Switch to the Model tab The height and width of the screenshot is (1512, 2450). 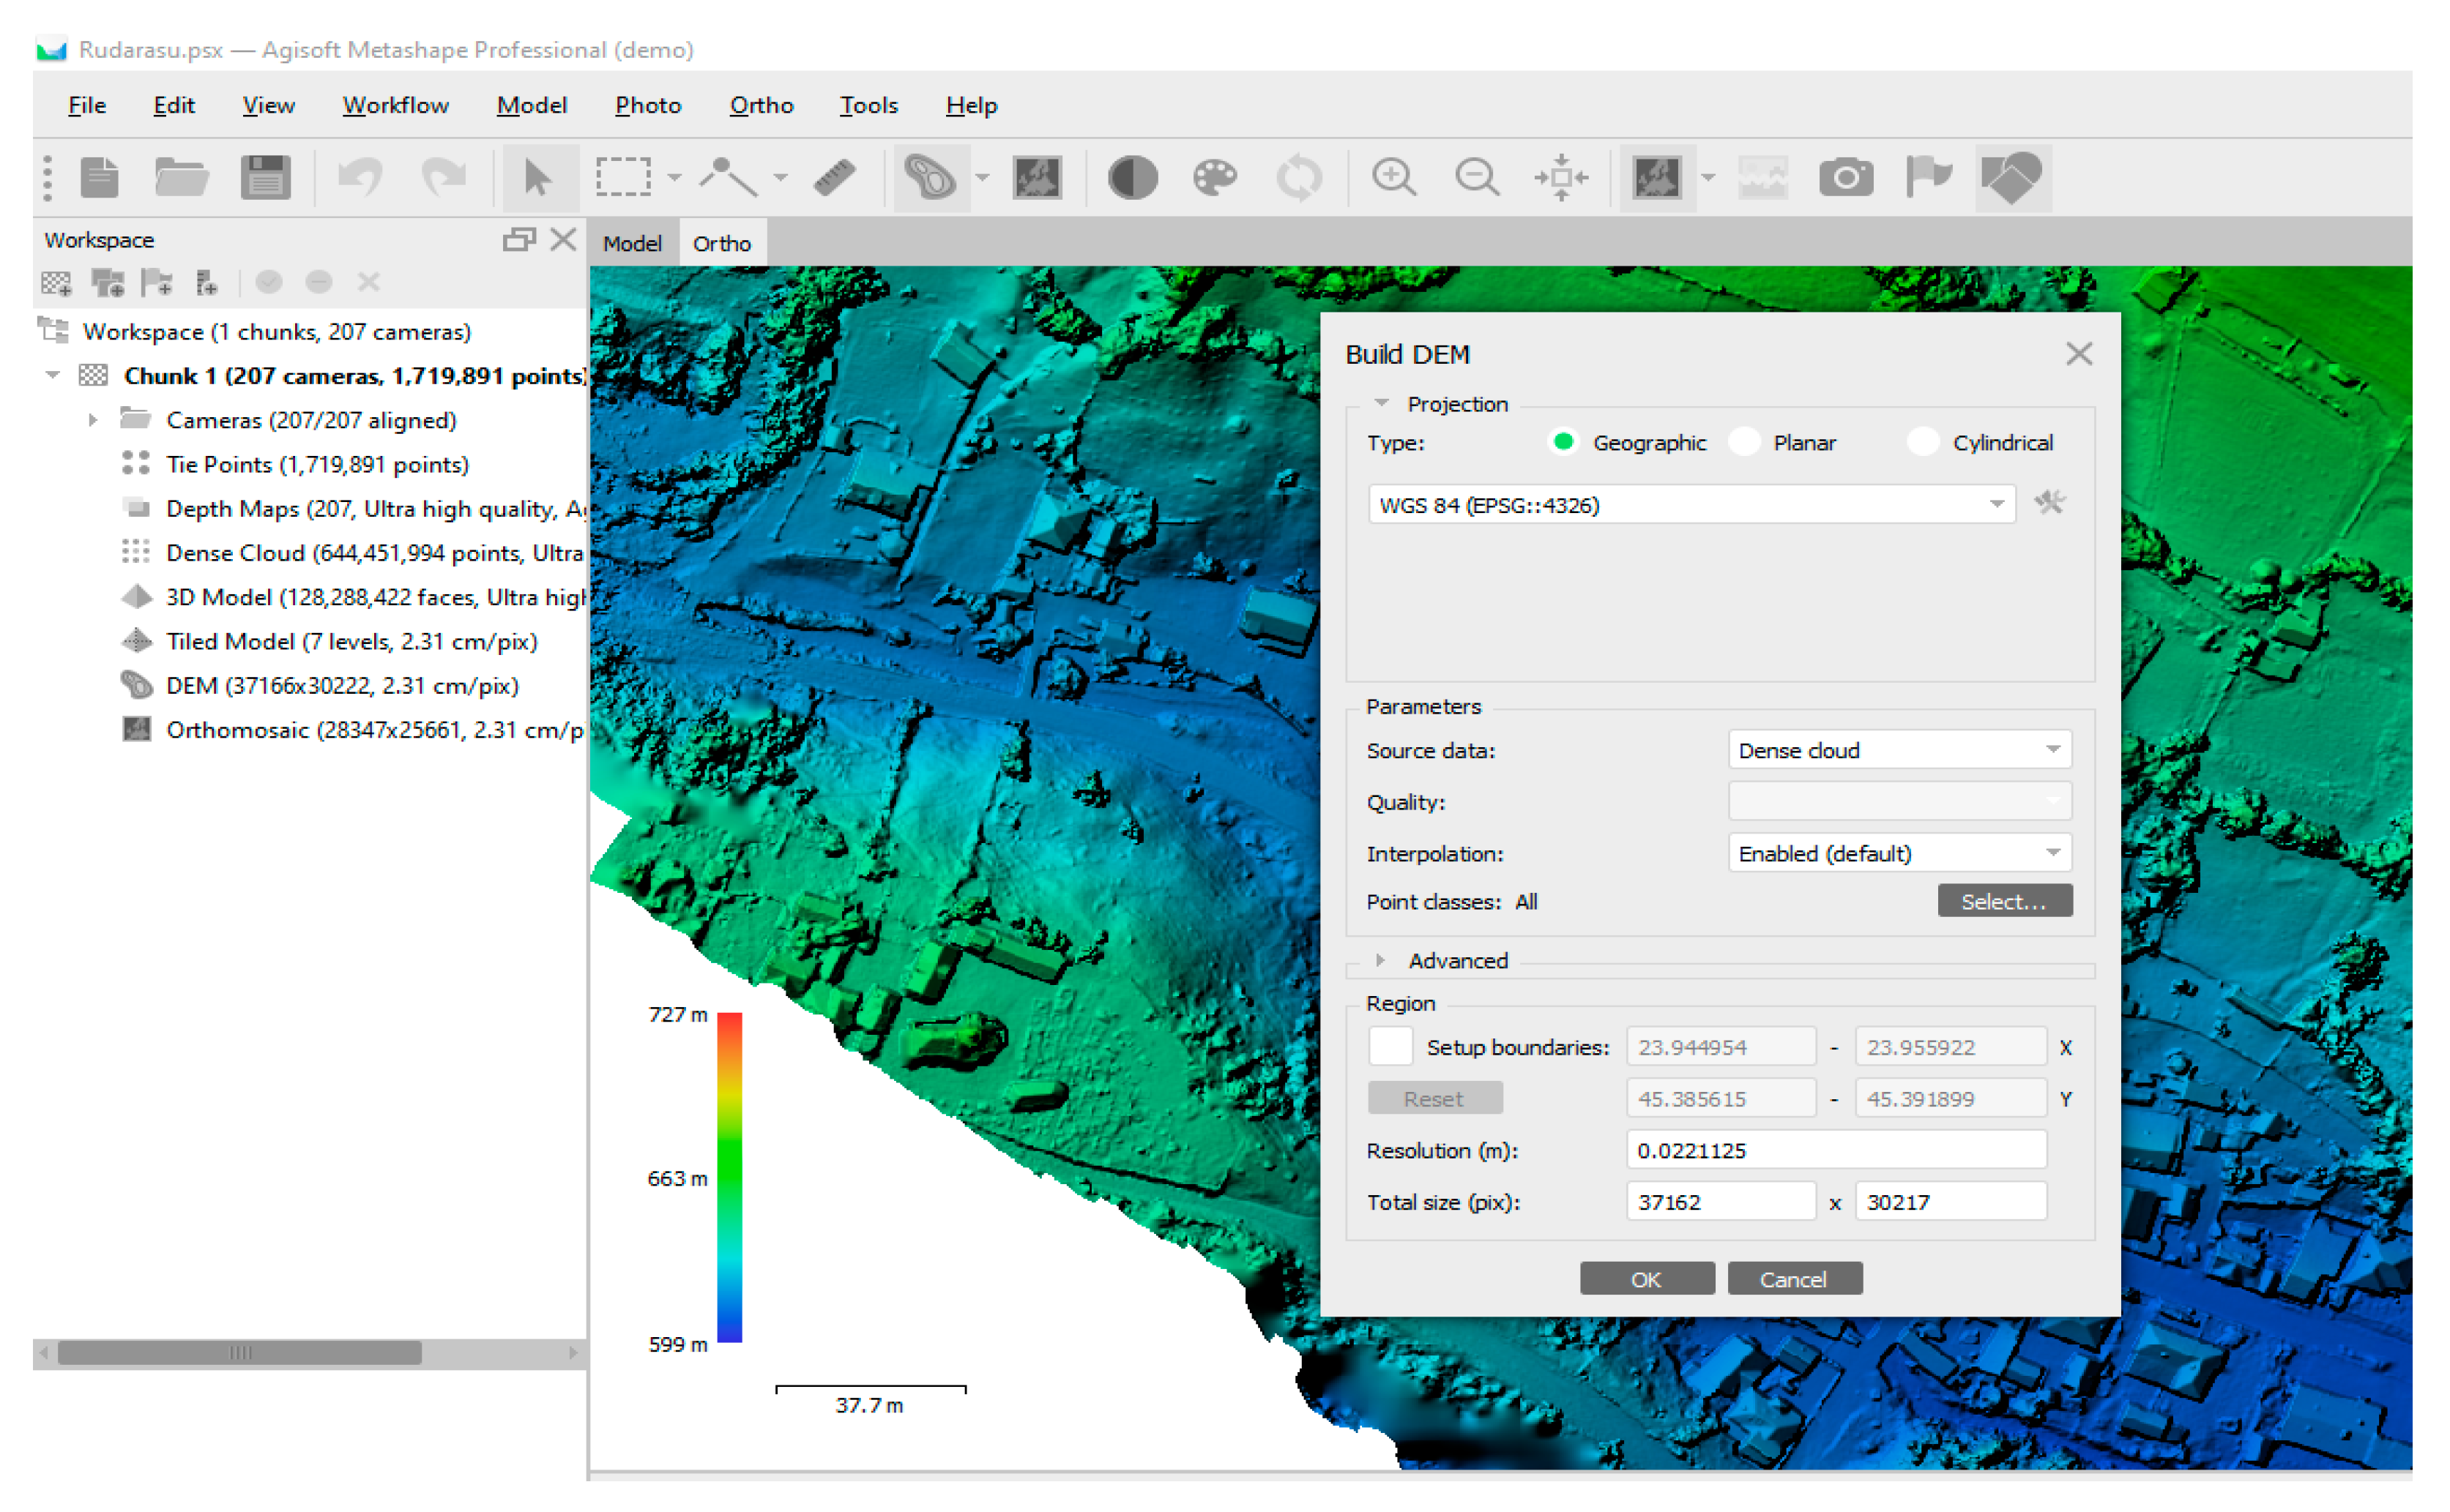coord(631,243)
